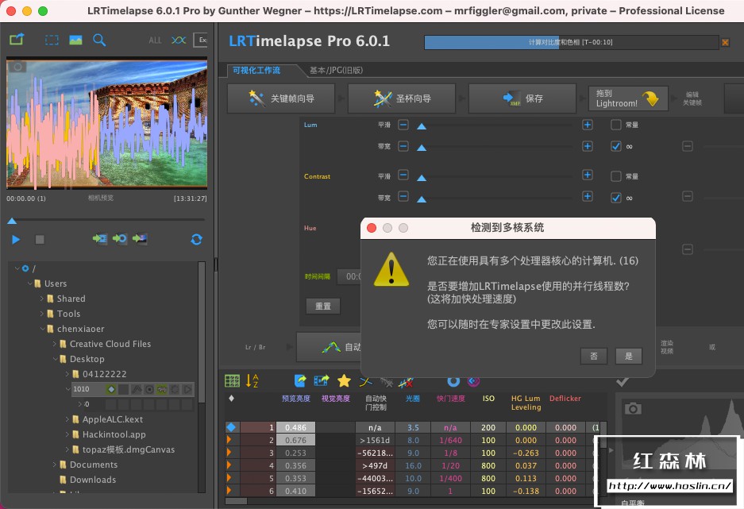Click the yellow star rating icon
Viewport: 744px width, 509px height.
pyautogui.click(x=344, y=380)
